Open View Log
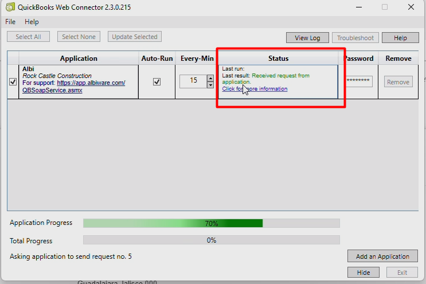This screenshot has height=284, width=426. tap(307, 38)
